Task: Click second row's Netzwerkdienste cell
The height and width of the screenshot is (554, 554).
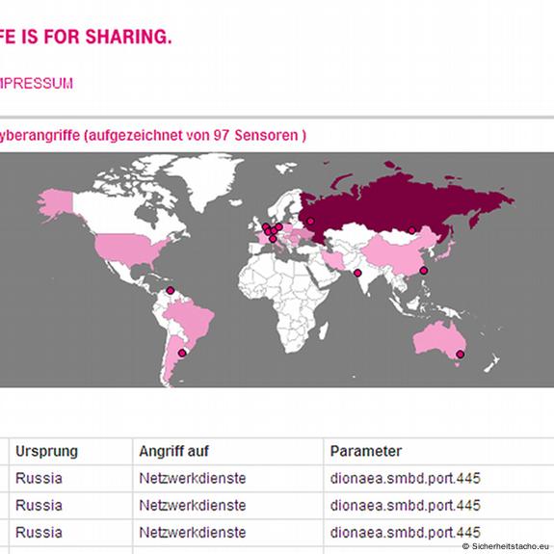Action: point(193,505)
